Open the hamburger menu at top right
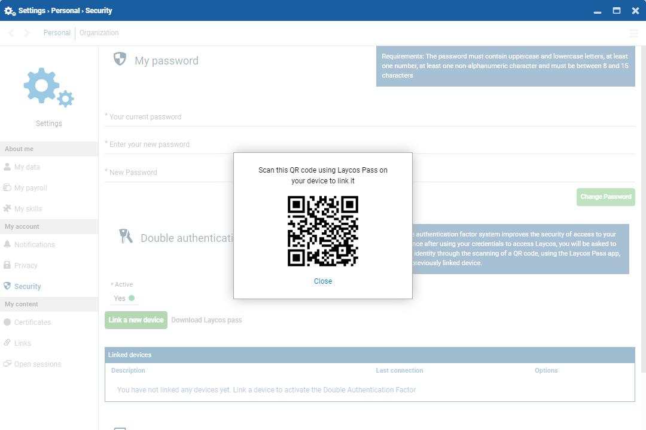Image resolution: width=646 pixels, height=430 pixels. pyautogui.click(x=633, y=33)
